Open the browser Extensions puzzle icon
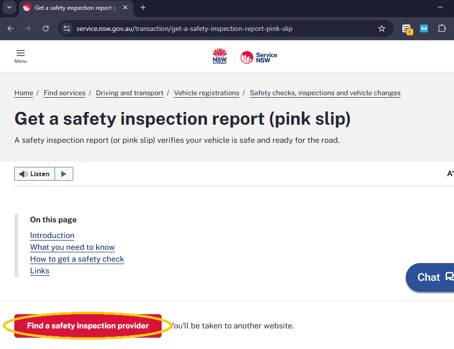The width and height of the screenshot is (454, 349). tap(442, 28)
